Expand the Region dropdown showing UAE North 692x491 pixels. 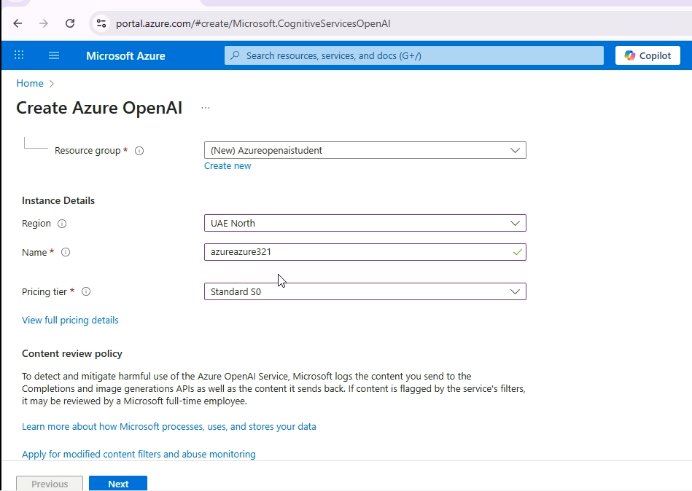(365, 223)
